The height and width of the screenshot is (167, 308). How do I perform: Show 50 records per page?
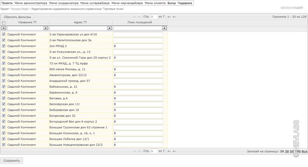tap(292, 151)
